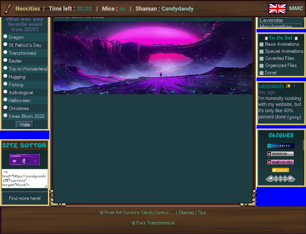Select the Lavendar list entry
This screenshot has width=306, height=234.
(x=271, y=20)
